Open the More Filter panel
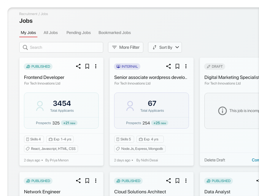 click(126, 47)
